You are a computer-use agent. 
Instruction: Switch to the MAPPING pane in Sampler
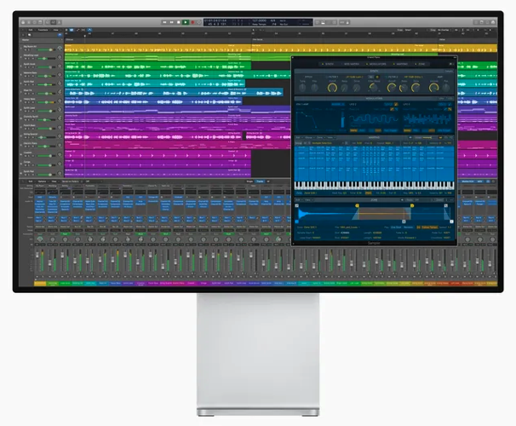click(x=400, y=64)
